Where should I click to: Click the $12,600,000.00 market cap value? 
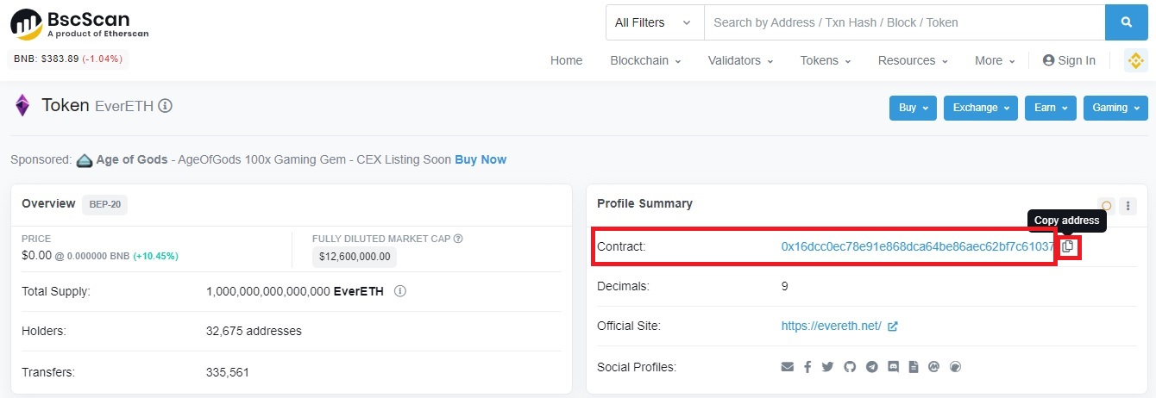pos(355,256)
